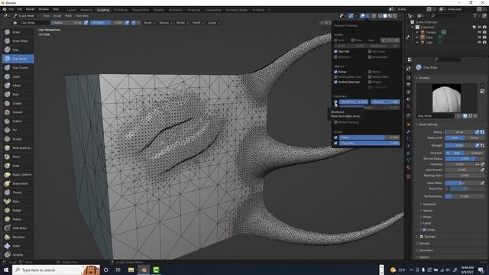This screenshot has width=489, height=275.
Task: Select the Multi-plane Scrape brush
Action: (18, 147)
